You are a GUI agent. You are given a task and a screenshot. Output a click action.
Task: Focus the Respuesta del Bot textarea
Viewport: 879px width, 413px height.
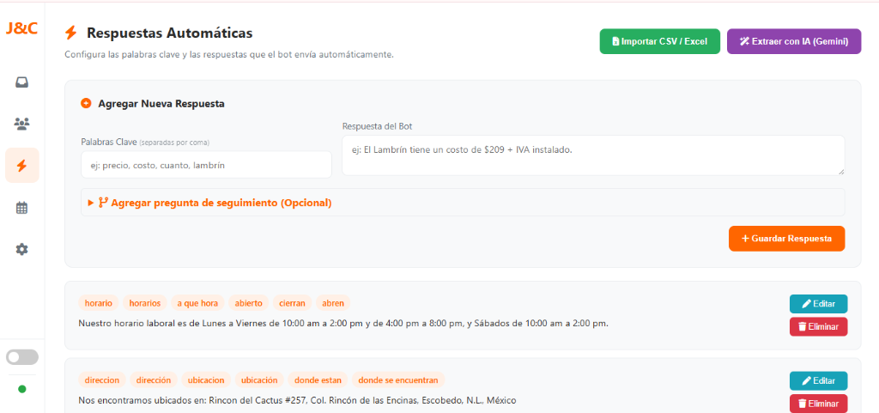click(593, 155)
